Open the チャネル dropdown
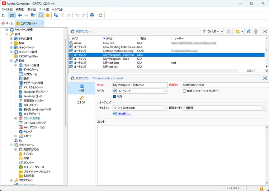Viewport: 269px width, 191px height. click(x=165, y=108)
